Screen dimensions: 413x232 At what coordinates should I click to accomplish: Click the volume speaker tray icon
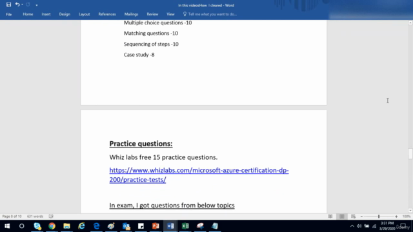[x=359, y=226]
